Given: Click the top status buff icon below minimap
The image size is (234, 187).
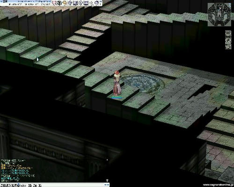Looking at the screenshot, I should pos(228,34).
